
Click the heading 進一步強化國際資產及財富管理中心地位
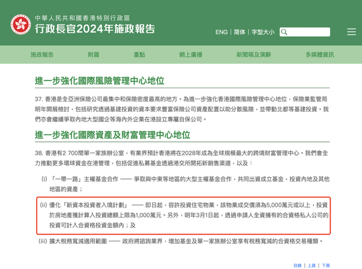112,135
